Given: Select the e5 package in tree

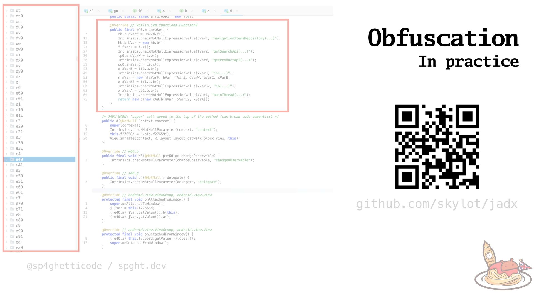Looking at the screenshot, I should click(x=18, y=171).
